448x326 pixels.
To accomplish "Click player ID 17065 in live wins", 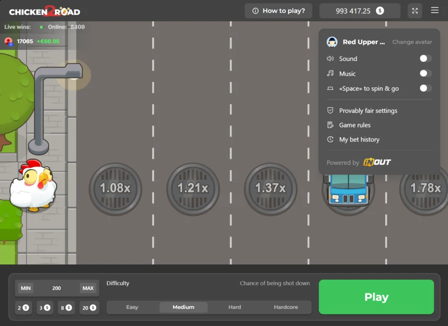I will point(25,41).
